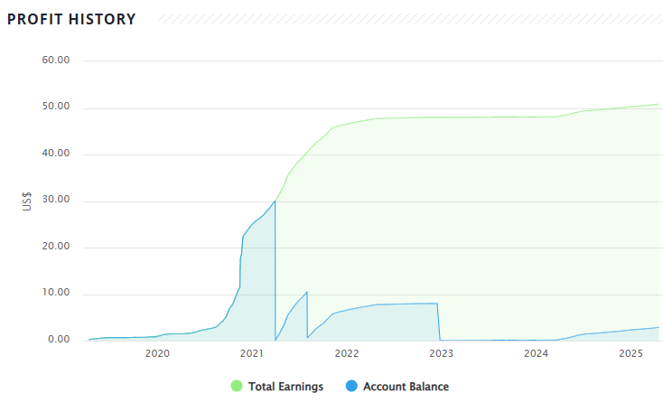Click the green Total Earnings legend dot
This screenshot has width=663, height=412.
coord(237,387)
